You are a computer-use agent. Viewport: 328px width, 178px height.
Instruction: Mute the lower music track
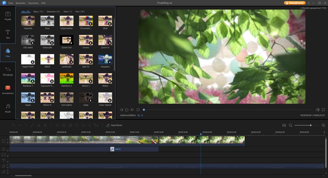(x=8, y=170)
